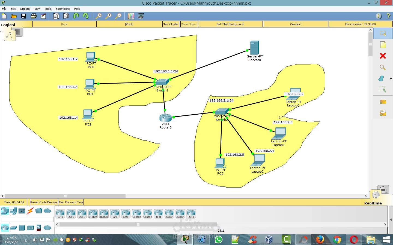393x245 pixels.
Task: Open the Options menu
Action: [x=25, y=9]
